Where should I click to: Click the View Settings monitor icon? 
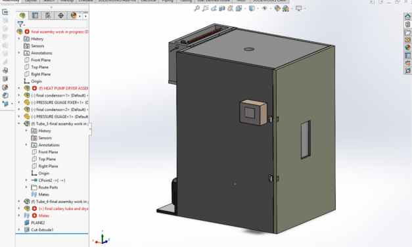298,9
